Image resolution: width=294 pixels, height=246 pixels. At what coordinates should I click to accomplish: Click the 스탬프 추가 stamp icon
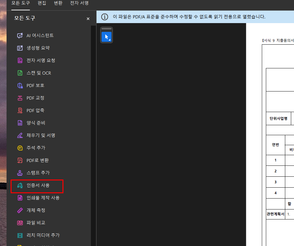point(20,173)
